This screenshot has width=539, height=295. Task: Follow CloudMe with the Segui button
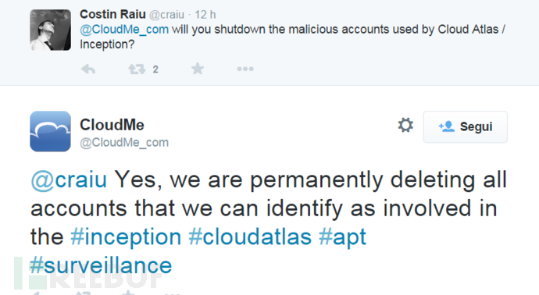coord(465,126)
